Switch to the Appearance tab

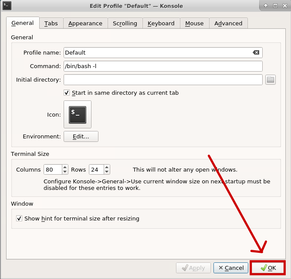point(85,23)
